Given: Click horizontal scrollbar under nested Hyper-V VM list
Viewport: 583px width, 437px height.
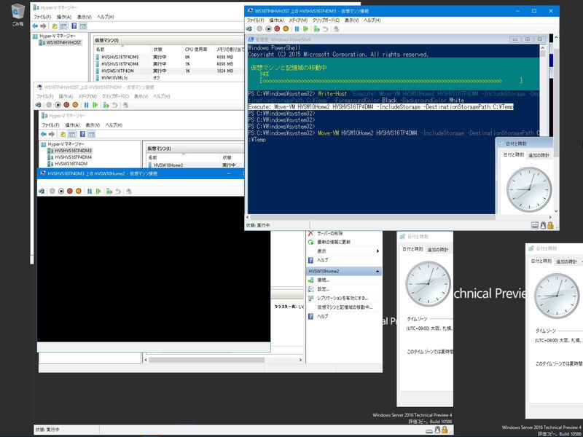Looking at the screenshot, I should (x=223, y=360).
